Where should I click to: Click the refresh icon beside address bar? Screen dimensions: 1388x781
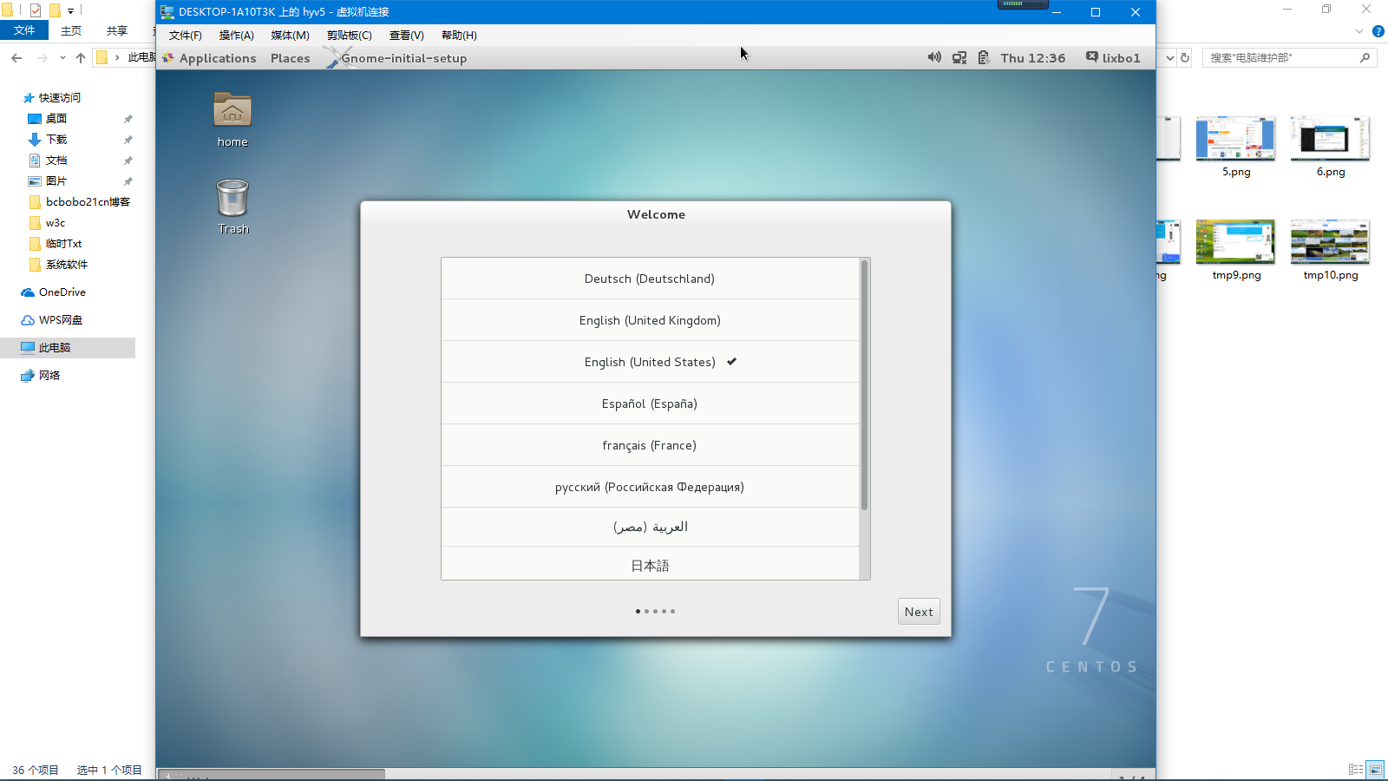(1185, 58)
